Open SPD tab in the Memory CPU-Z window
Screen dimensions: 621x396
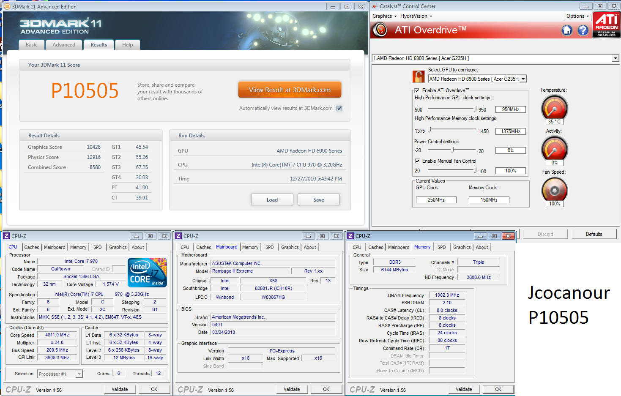tap(442, 247)
